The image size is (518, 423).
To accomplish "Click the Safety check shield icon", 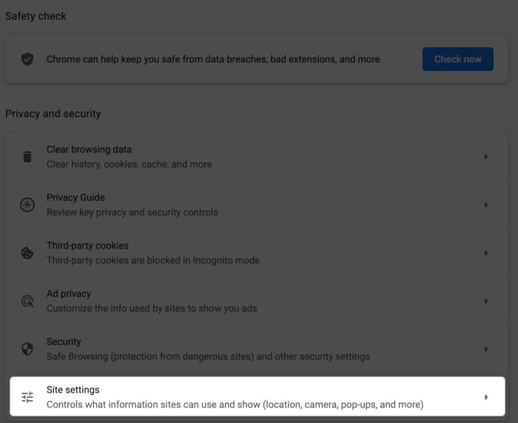I will [27, 59].
